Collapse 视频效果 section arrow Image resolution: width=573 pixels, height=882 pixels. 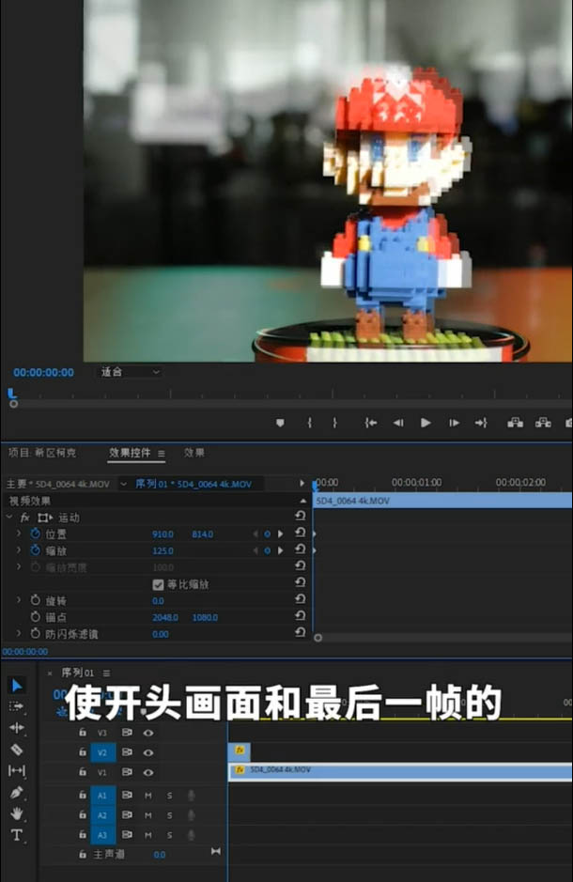click(x=303, y=501)
